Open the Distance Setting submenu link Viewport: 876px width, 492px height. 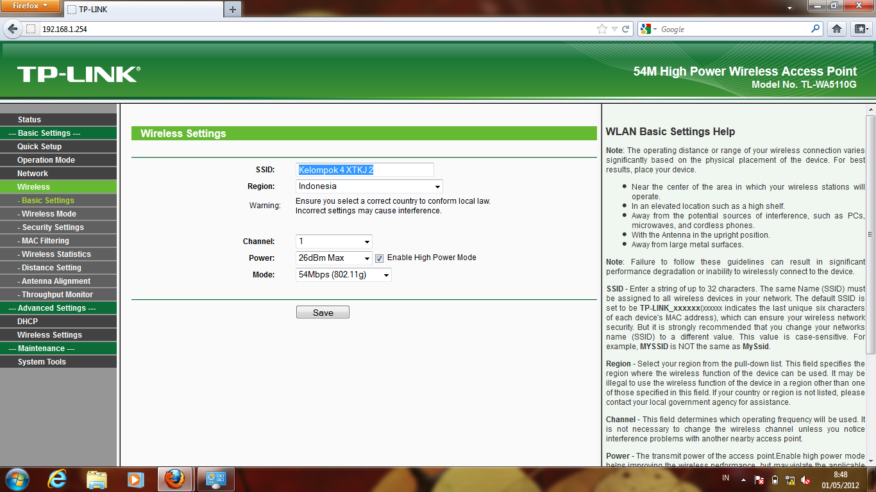pos(58,268)
